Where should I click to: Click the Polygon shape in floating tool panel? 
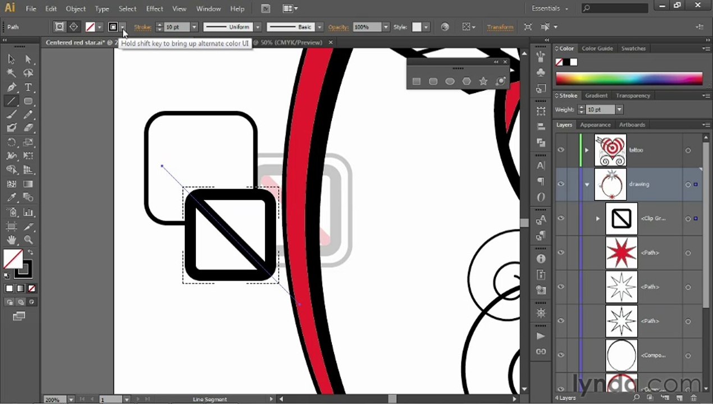[x=467, y=81]
